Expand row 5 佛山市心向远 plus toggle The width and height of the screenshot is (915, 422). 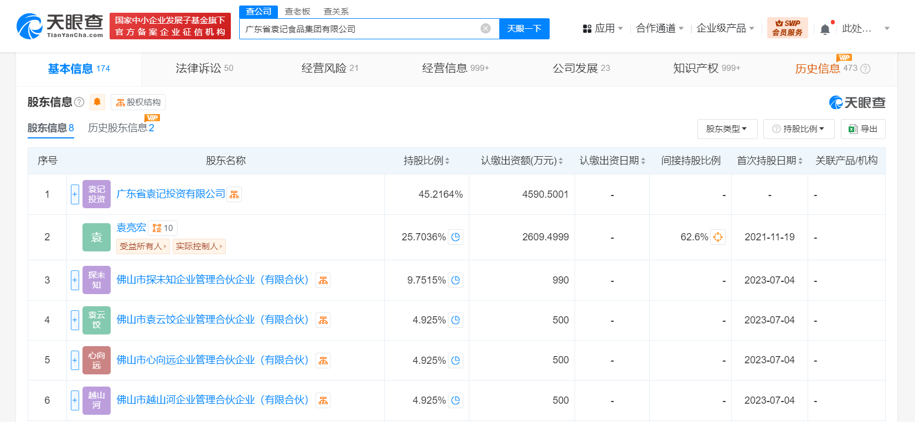click(x=75, y=361)
